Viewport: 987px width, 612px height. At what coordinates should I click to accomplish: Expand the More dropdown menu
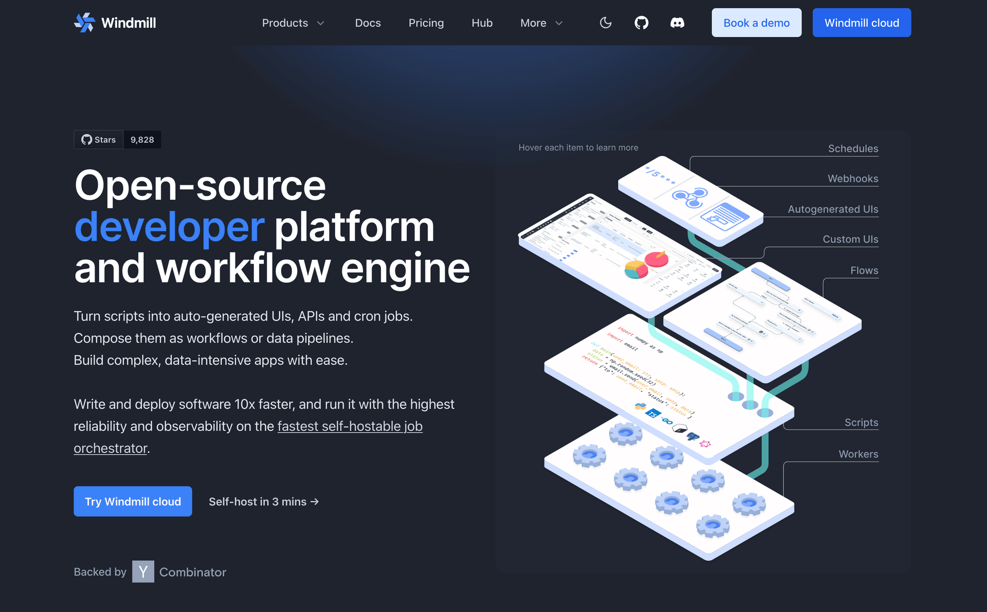pyautogui.click(x=541, y=23)
